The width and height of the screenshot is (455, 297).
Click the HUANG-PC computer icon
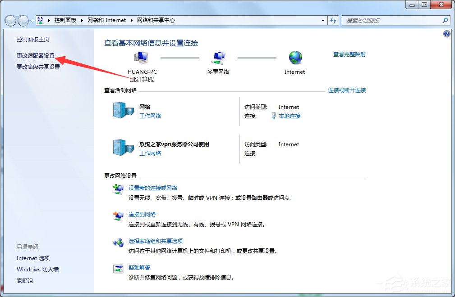(141, 57)
